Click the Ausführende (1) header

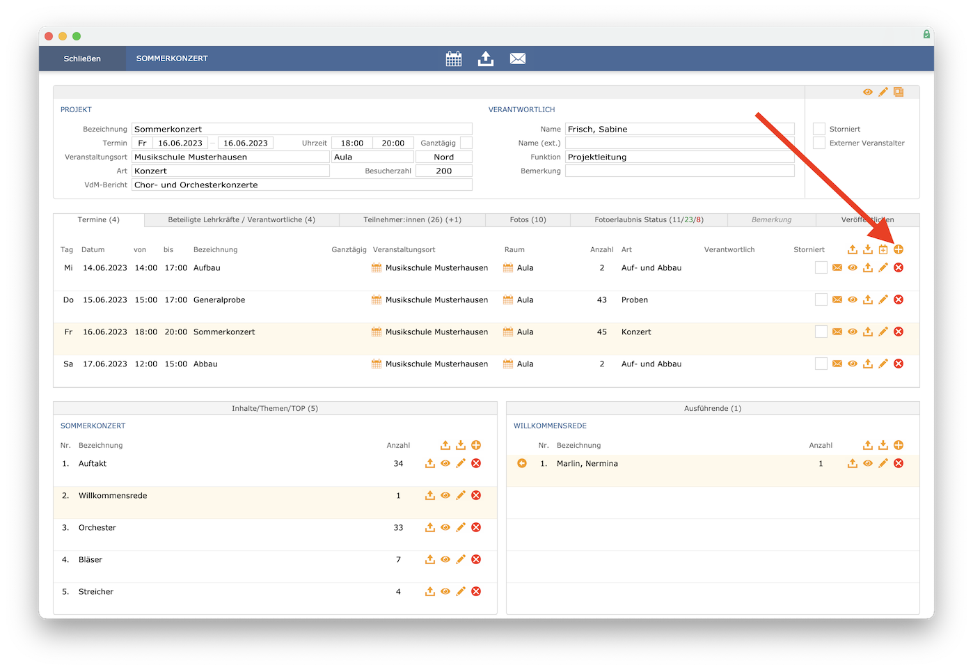(x=713, y=408)
